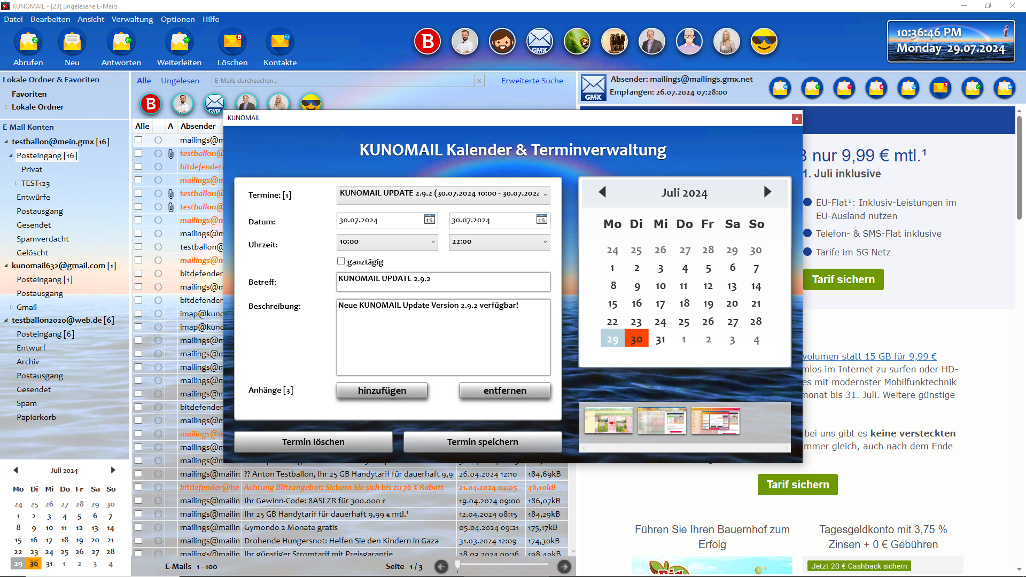Click upper green Tarif sichern button
Viewport: 1026px width, 577px height.
coord(843,279)
